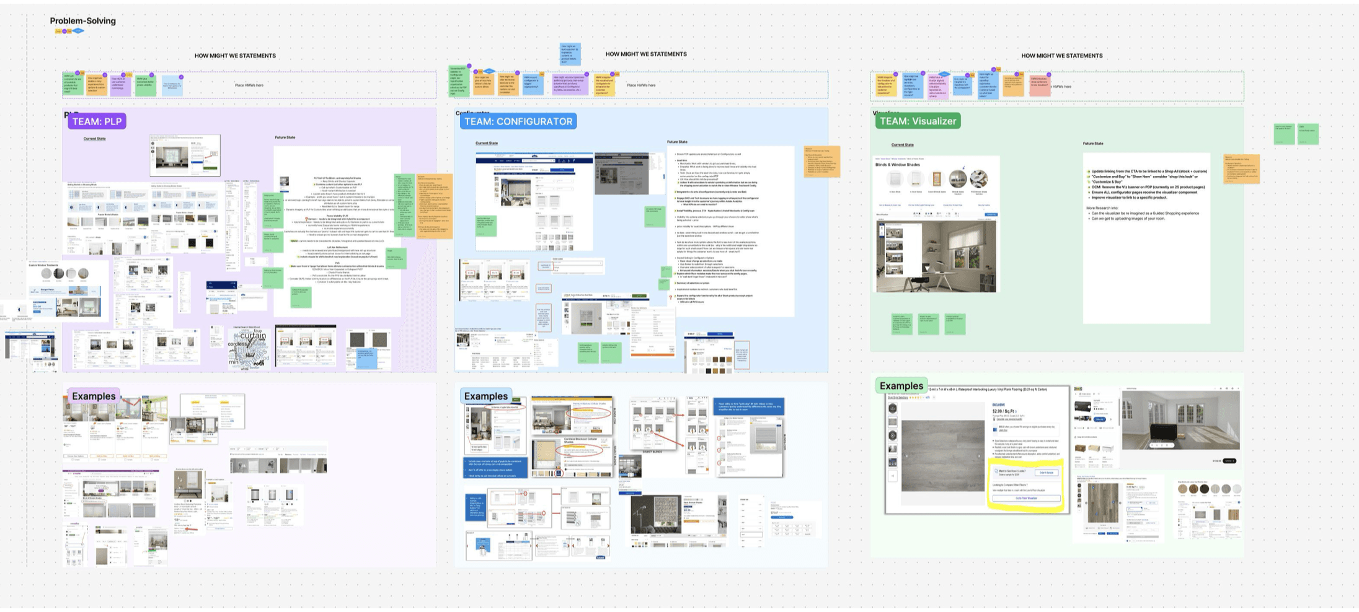This screenshot has width=1359, height=612.
Task: Select the blue sticky note above Configurator HMW row
Action: (x=570, y=54)
